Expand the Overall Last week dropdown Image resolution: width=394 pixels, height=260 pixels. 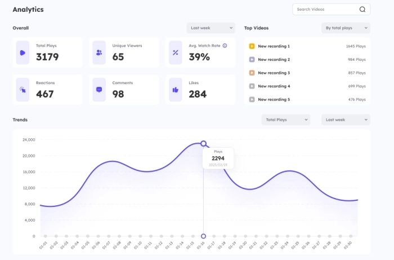[211, 28]
